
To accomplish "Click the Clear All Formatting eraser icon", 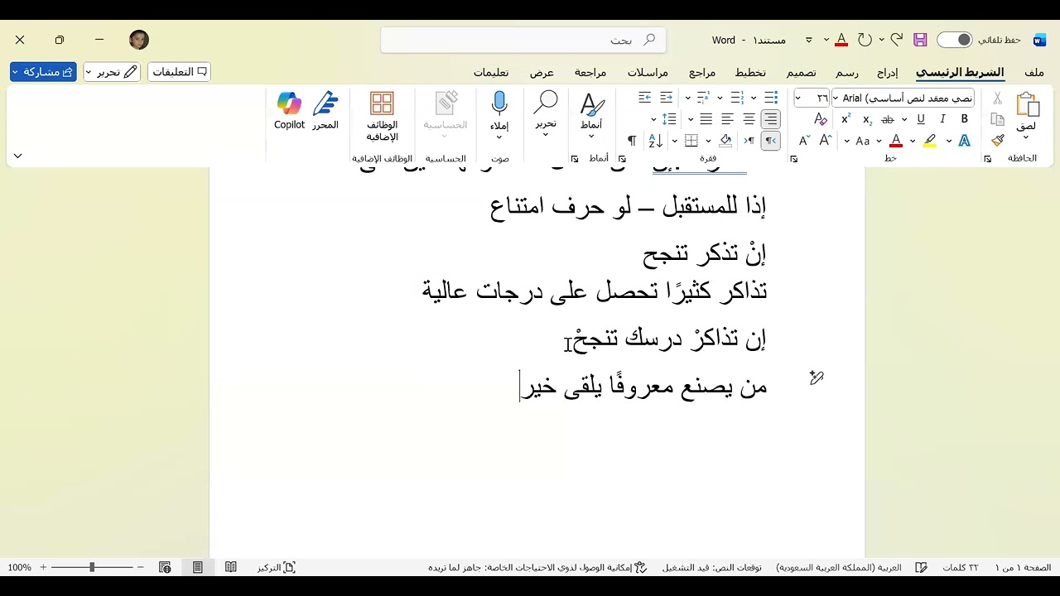I will (821, 119).
